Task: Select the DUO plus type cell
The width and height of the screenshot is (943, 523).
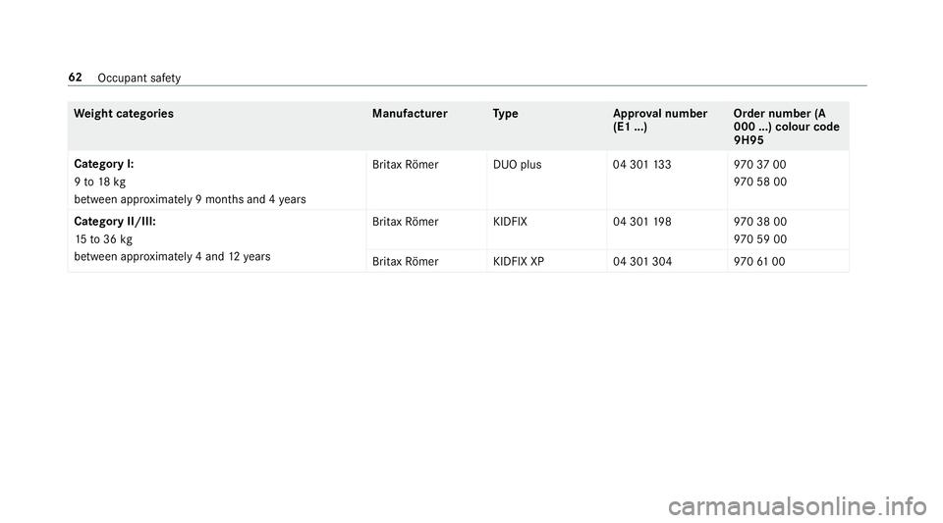Action: point(518,165)
